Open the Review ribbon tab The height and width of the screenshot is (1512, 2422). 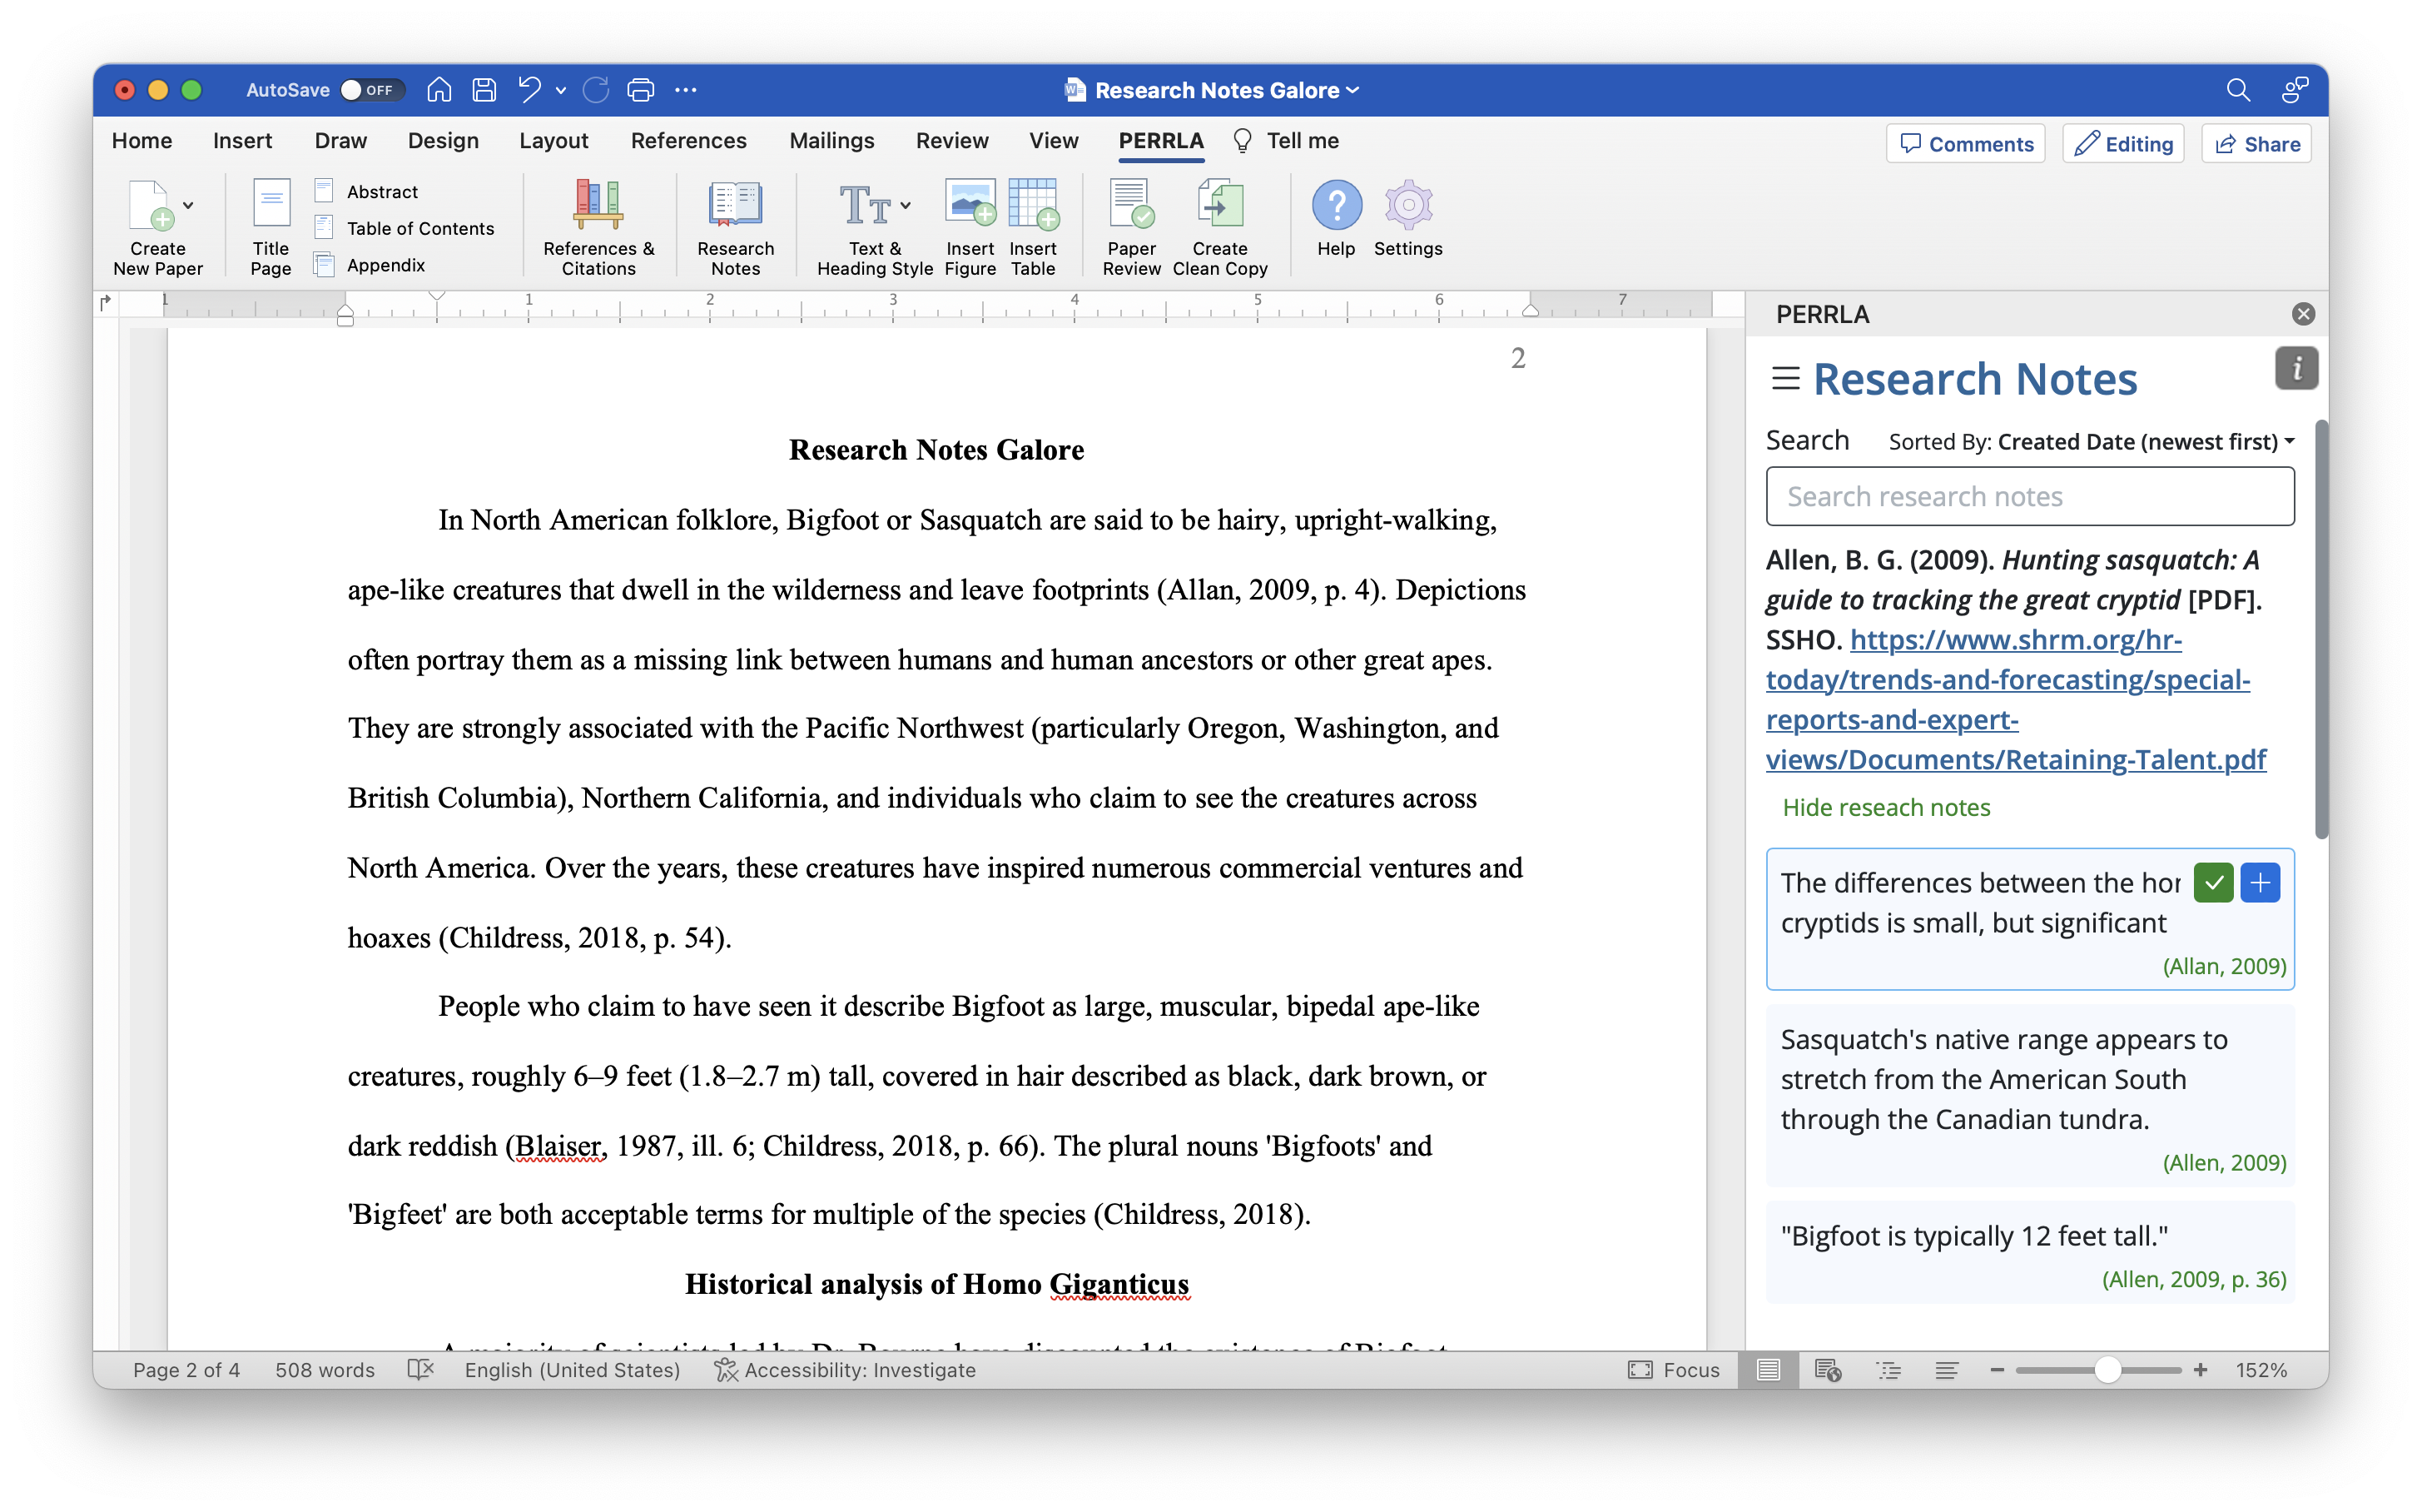point(951,141)
